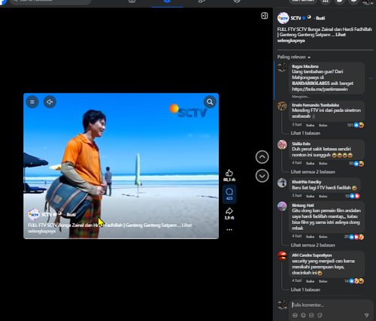Open Khoirina Fandky's profile picture

click(x=282, y=183)
